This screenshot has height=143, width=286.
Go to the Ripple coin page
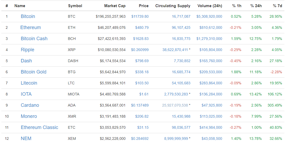[28, 50]
